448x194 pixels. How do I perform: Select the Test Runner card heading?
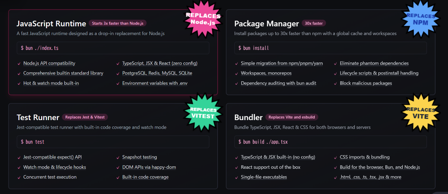[x=38, y=118]
